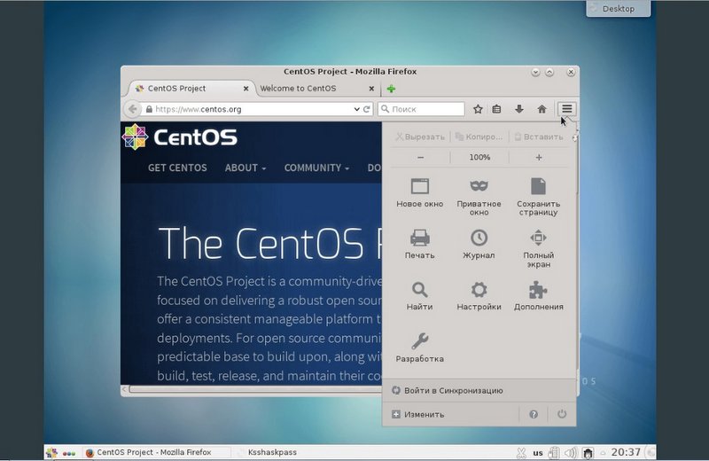Open the Desktop button at top right
Viewport: 709px width, 461px height.
point(618,8)
